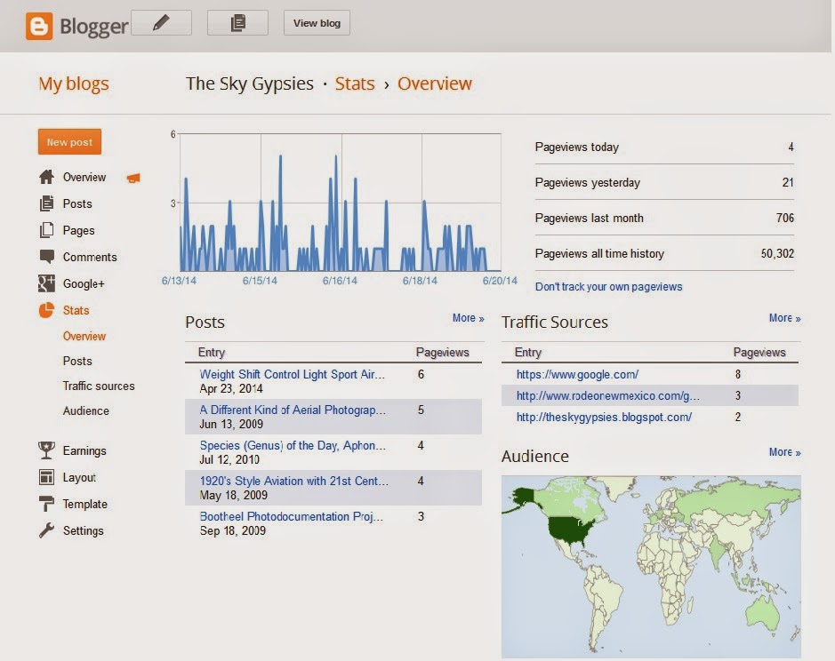The width and height of the screenshot is (835, 661).
Task: Open Settings in the sidebar
Action: click(x=83, y=530)
